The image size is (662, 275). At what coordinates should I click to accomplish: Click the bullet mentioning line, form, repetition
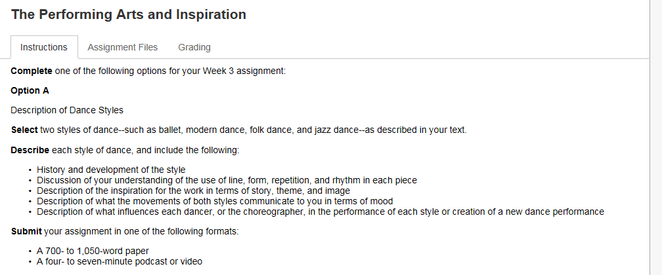[x=227, y=180]
